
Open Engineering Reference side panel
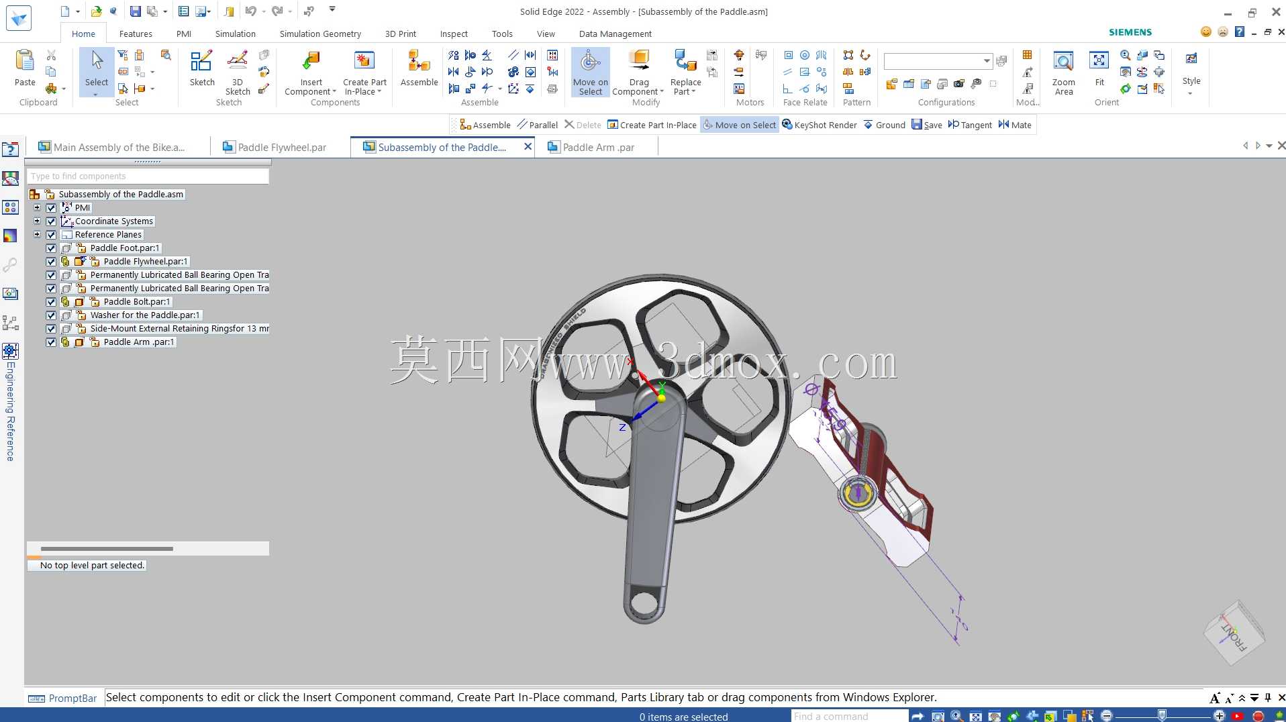10,403
